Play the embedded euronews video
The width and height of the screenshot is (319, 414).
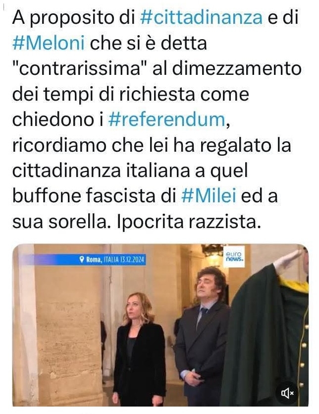[160, 325]
